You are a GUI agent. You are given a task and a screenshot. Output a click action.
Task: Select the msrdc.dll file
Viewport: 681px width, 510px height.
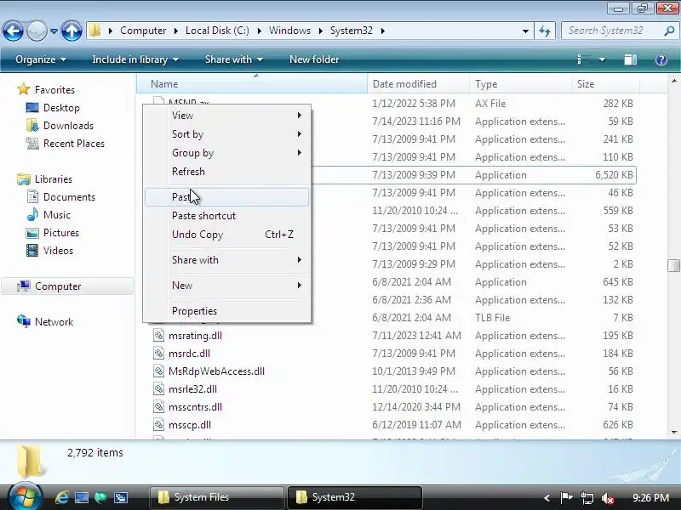click(189, 354)
